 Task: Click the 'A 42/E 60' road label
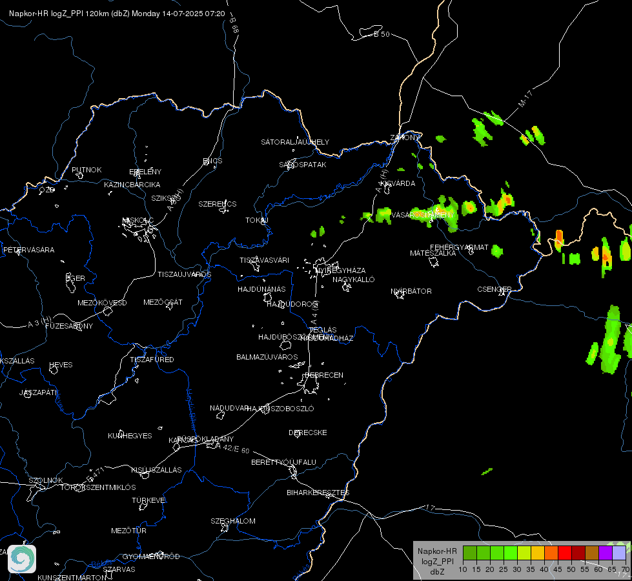pyautogui.click(x=233, y=448)
